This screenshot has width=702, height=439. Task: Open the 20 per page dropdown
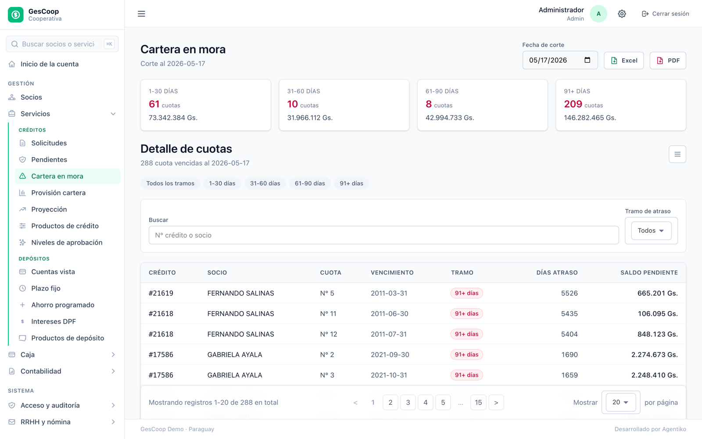tap(620, 402)
